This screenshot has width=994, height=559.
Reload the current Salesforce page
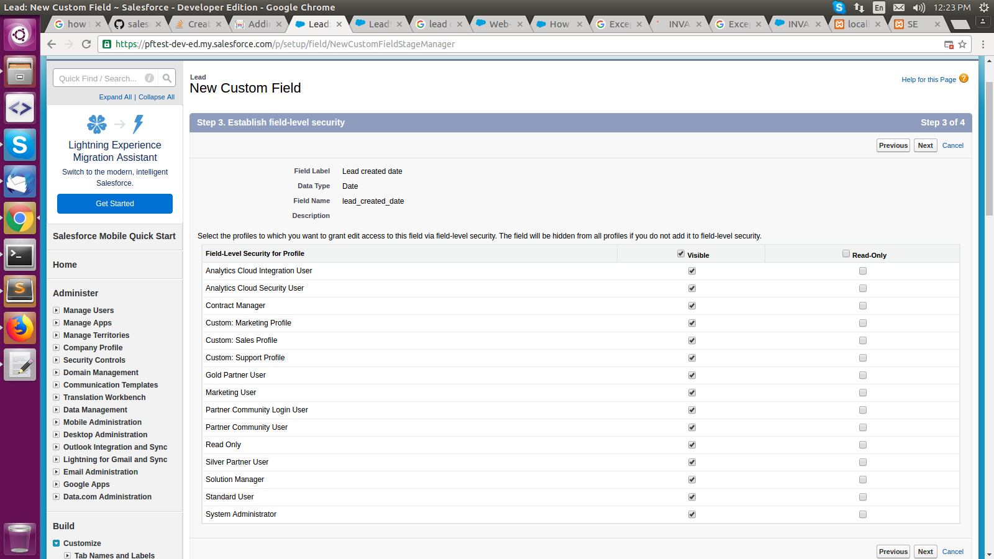point(86,44)
